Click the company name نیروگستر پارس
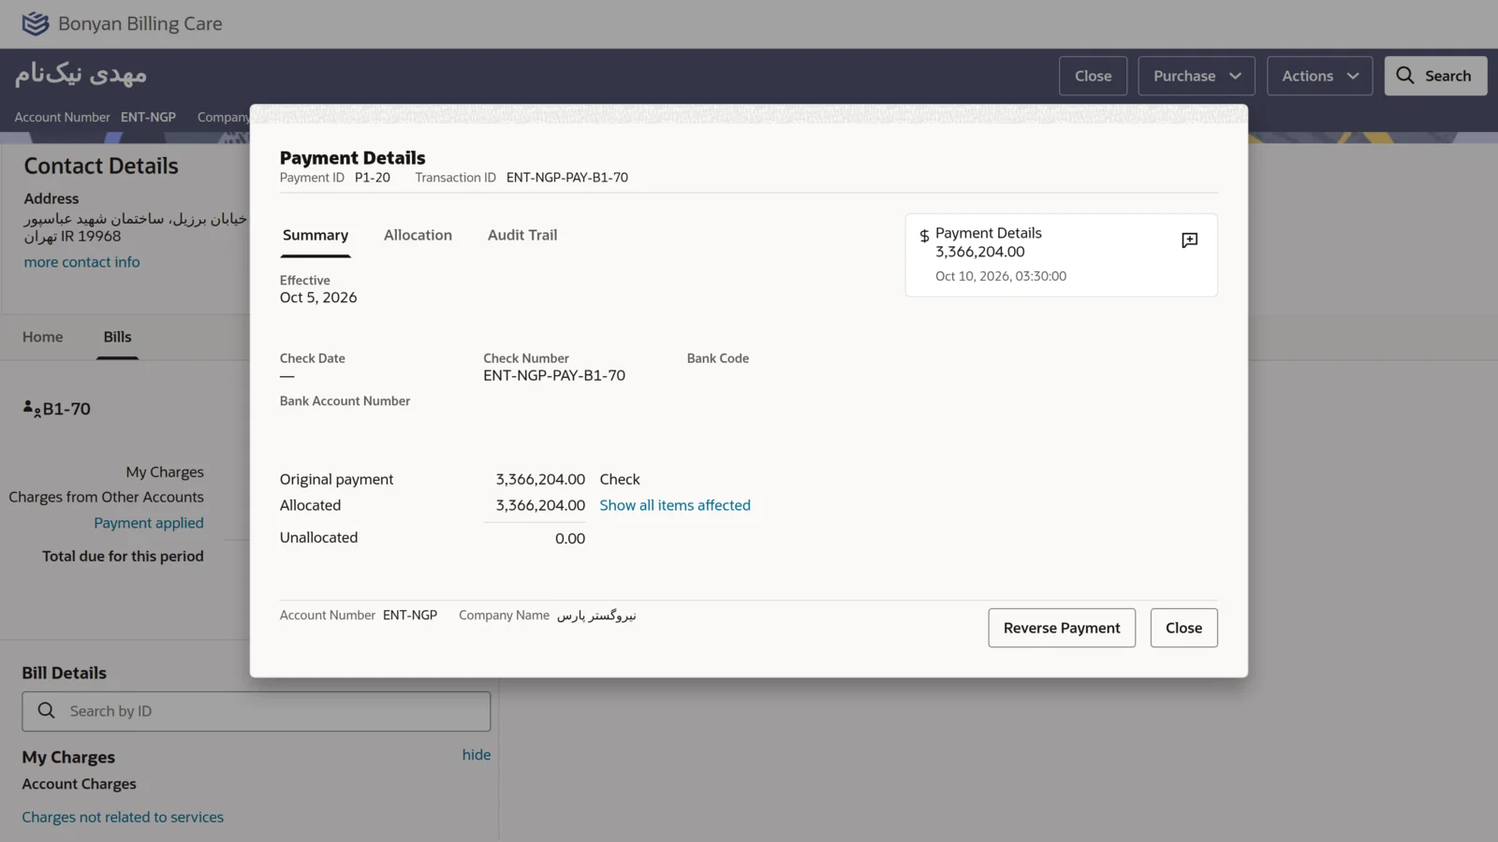 (596, 616)
